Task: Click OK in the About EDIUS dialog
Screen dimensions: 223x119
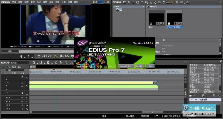Action: pyautogui.click(x=150, y=66)
